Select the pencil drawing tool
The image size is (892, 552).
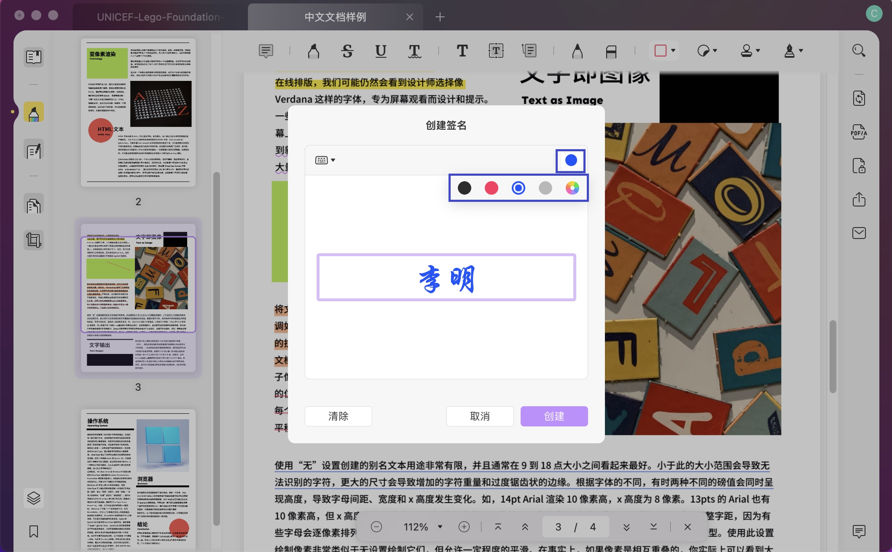tap(577, 51)
